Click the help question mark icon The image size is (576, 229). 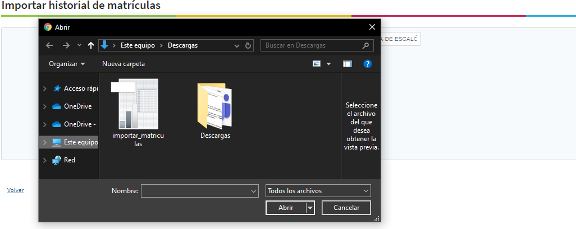pos(368,64)
